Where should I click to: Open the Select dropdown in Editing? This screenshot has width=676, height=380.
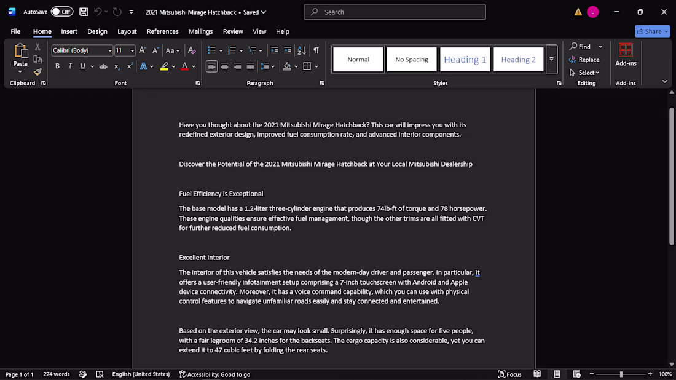pos(584,73)
